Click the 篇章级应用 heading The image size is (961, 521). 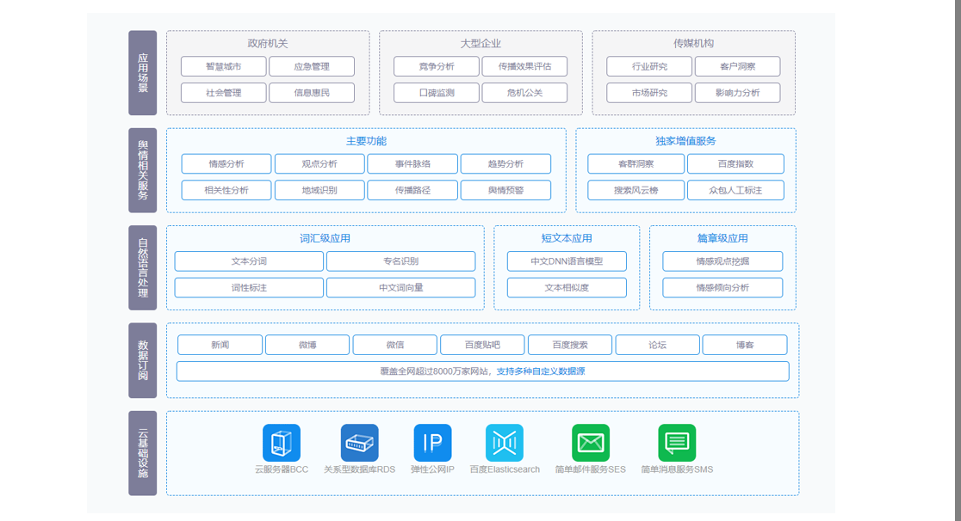click(722, 238)
